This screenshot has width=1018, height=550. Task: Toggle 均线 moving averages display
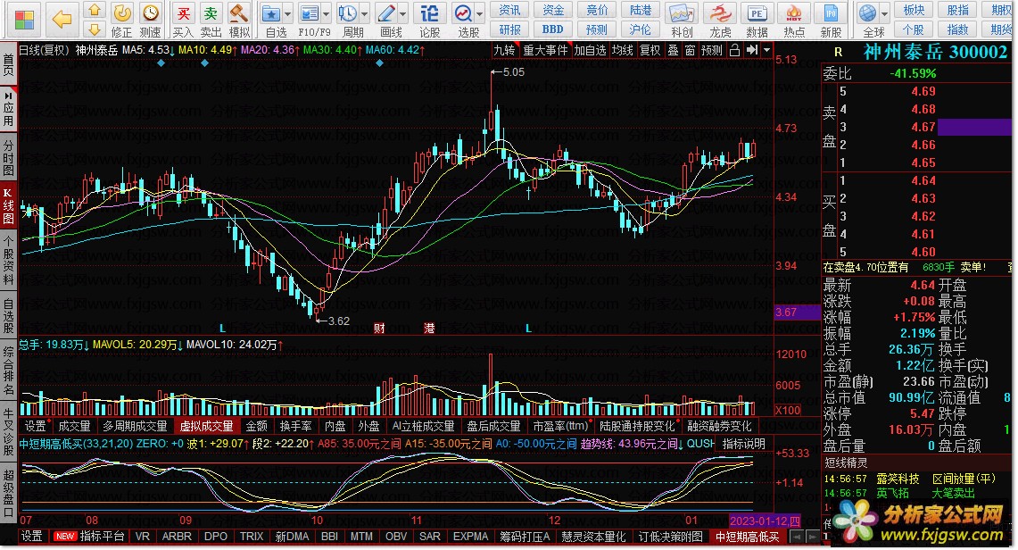coord(623,50)
